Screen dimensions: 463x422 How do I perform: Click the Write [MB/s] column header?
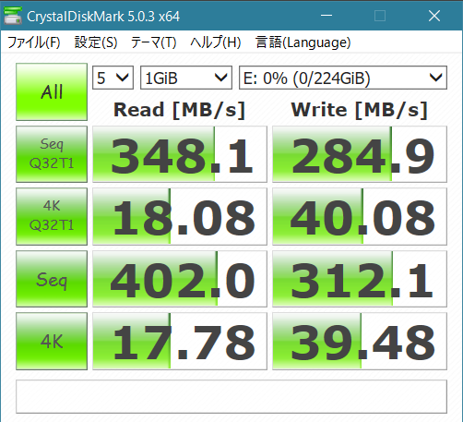(360, 110)
